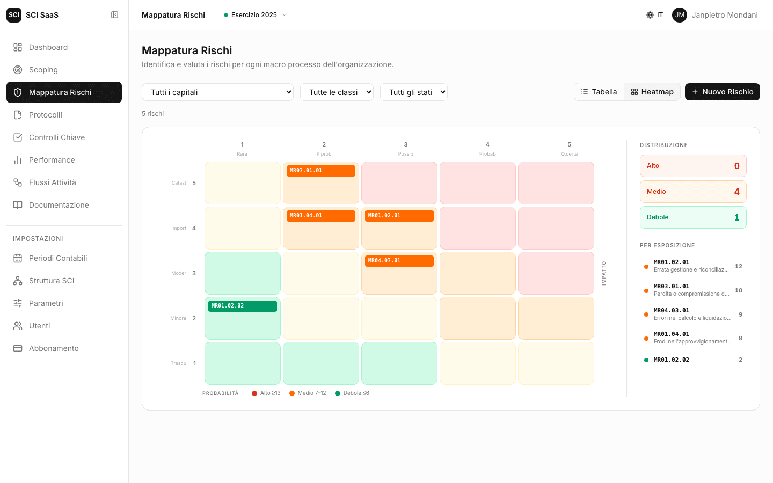Image resolution: width=773 pixels, height=483 pixels.
Task: Select IT language switcher
Action: pyautogui.click(x=655, y=15)
